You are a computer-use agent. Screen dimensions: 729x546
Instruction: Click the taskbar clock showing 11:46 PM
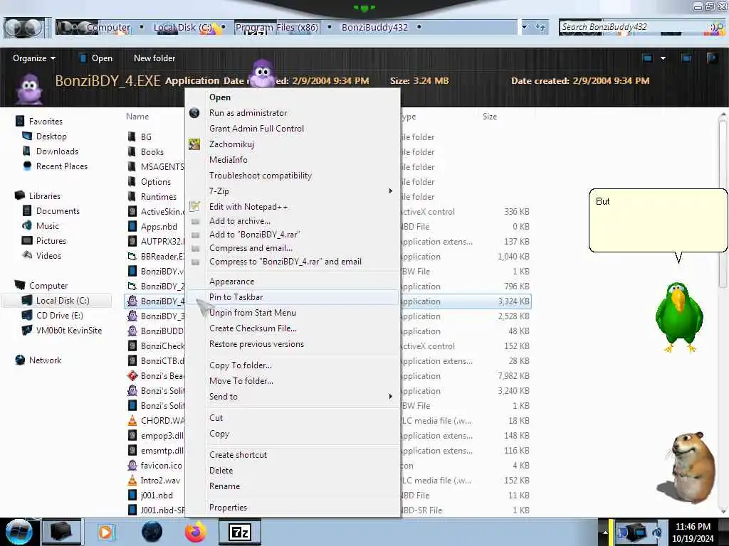[x=693, y=532]
